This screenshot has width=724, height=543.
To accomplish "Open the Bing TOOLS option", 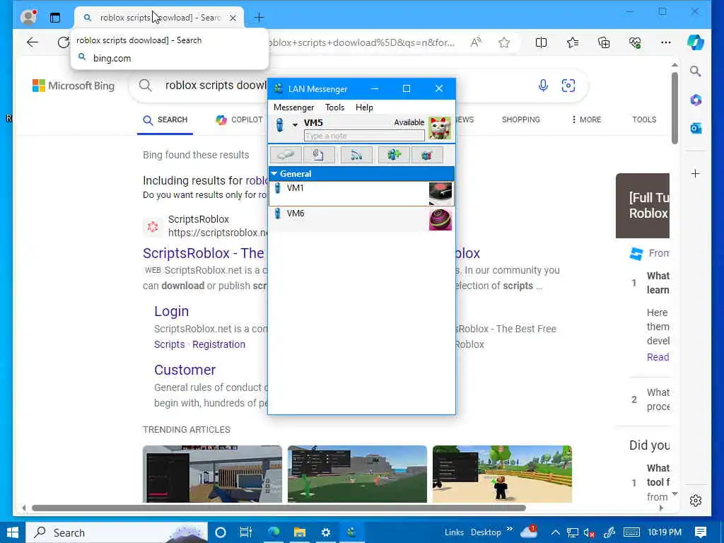I will point(644,119).
